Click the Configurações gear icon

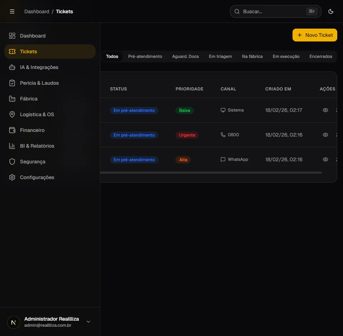(12, 177)
